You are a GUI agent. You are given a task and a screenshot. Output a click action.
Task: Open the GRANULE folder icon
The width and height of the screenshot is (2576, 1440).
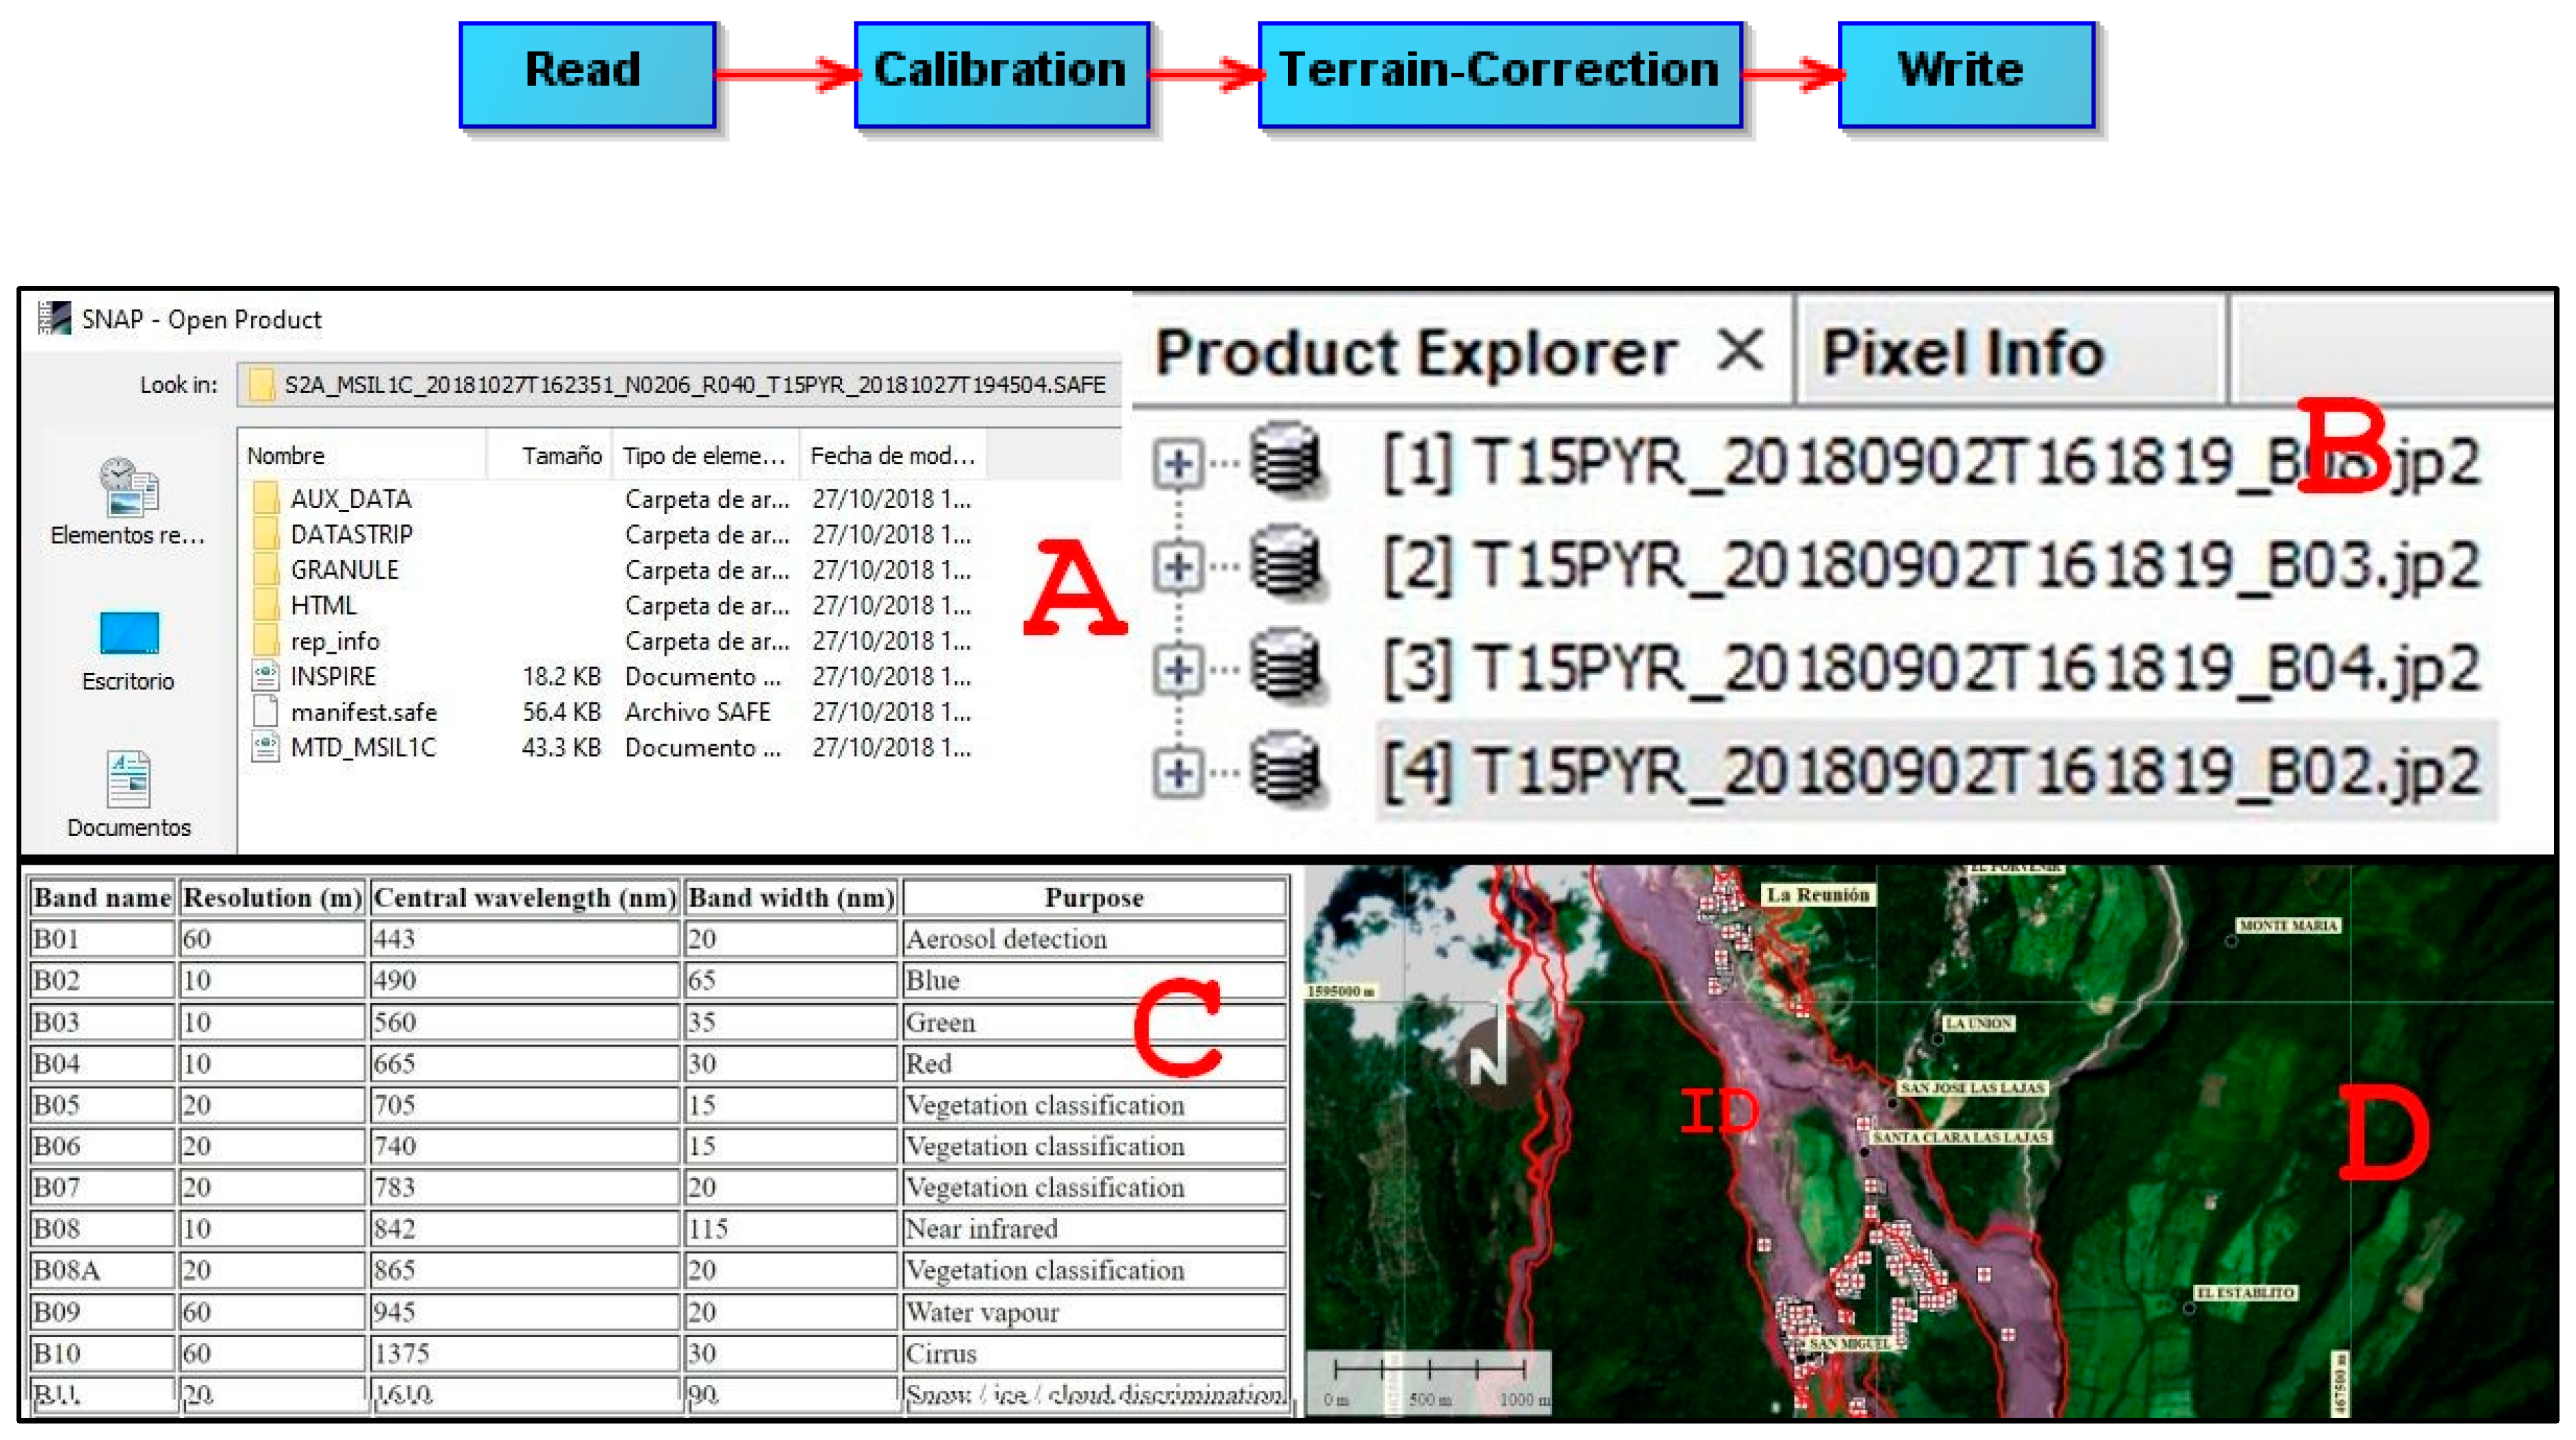click(x=265, y=570)
